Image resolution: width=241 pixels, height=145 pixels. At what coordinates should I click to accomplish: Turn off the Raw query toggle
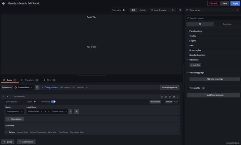(53, 102)
